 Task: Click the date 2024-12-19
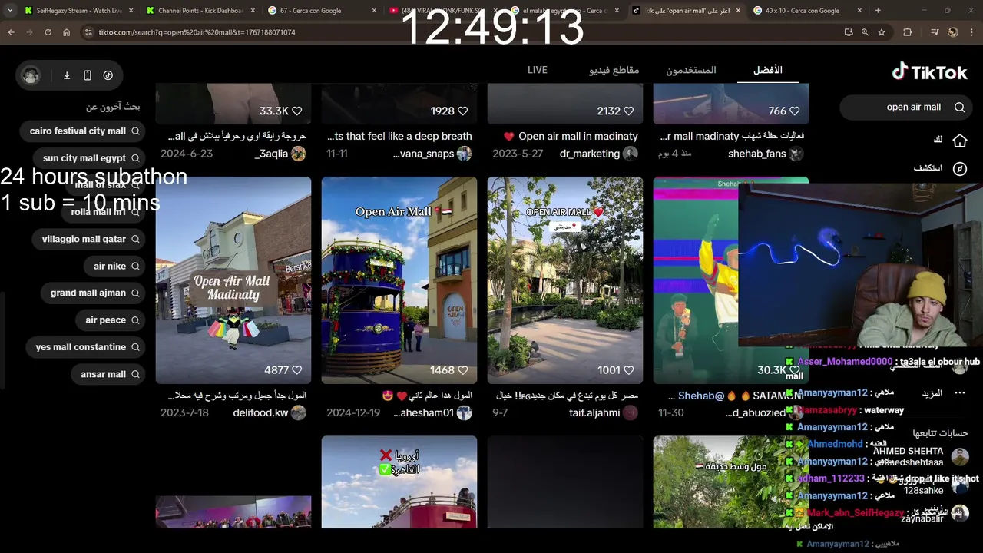click(353, 413)
